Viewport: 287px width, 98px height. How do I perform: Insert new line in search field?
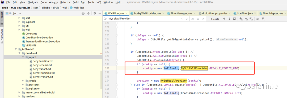click(187, 19)
